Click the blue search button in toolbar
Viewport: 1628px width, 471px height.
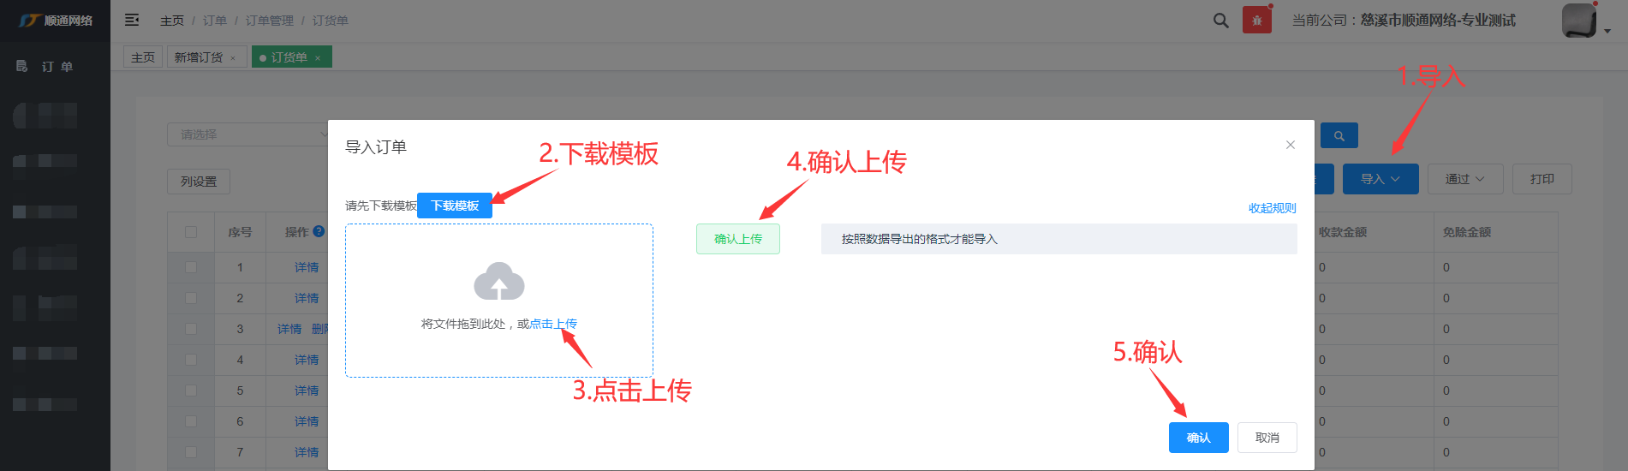(x=1339, y=135)
